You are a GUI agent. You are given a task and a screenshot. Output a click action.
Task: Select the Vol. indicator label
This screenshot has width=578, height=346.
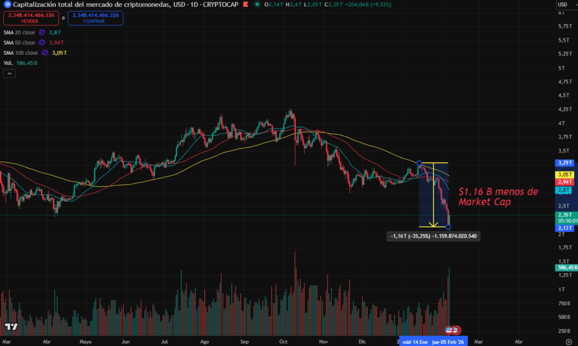click(x=8, y=63)
